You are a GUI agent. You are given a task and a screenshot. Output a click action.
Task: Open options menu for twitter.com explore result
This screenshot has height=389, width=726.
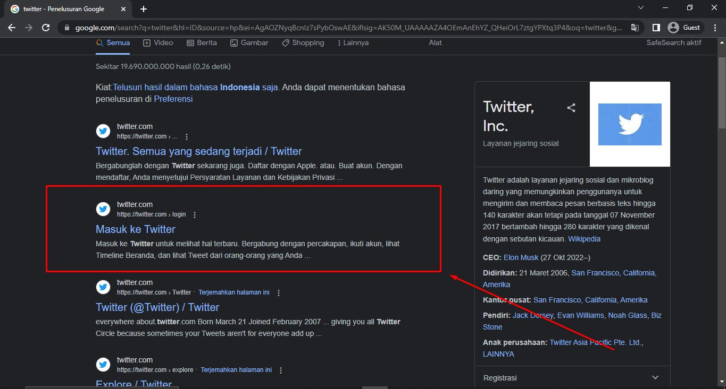point(281,370)
